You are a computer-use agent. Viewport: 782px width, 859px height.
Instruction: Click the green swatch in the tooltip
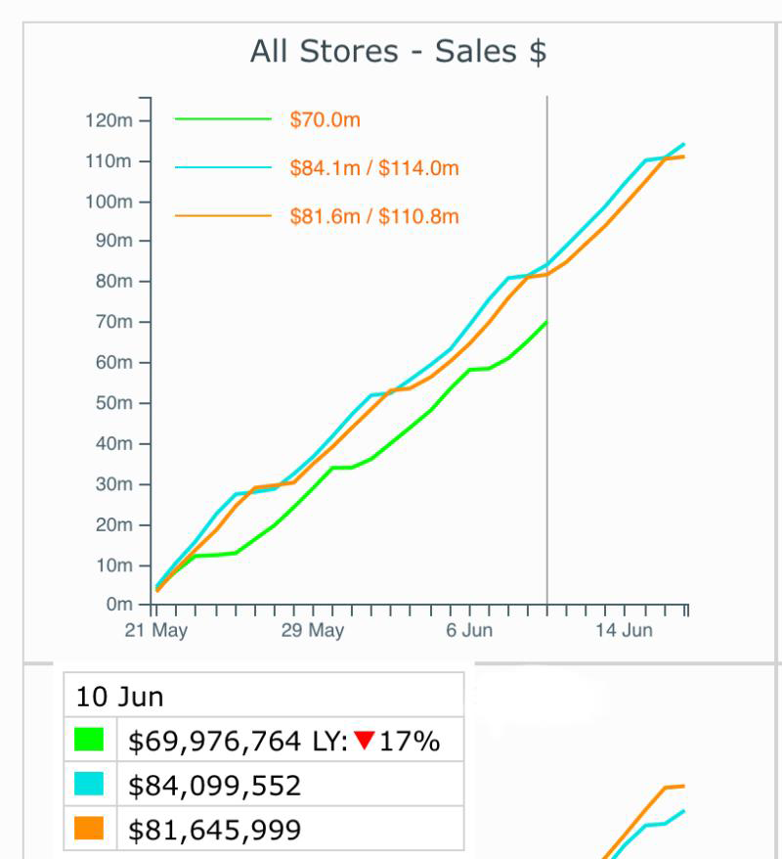(89, 741)
